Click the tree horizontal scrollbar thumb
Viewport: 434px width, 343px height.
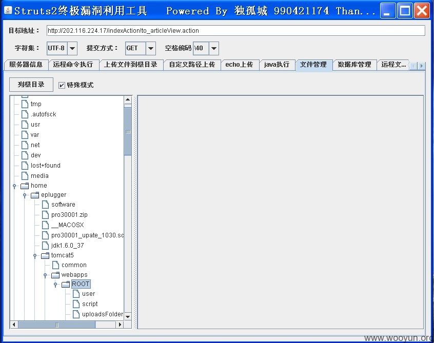(x=57, y=325)
